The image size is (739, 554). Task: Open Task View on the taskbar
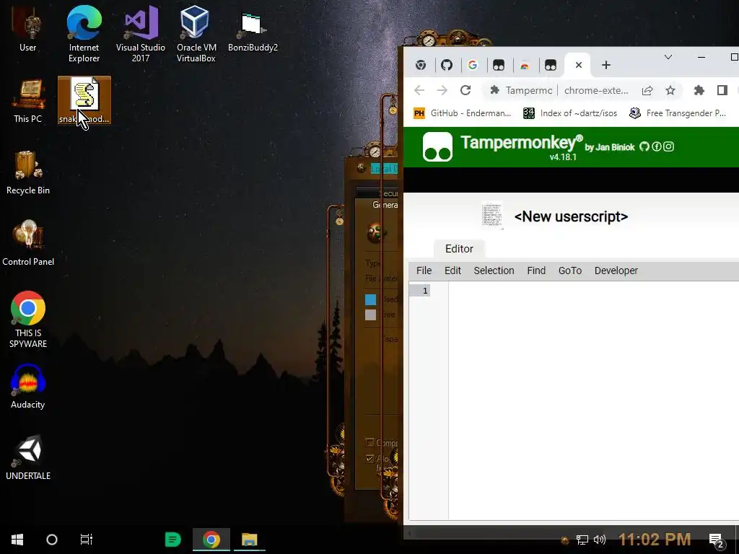pos(87,540)
